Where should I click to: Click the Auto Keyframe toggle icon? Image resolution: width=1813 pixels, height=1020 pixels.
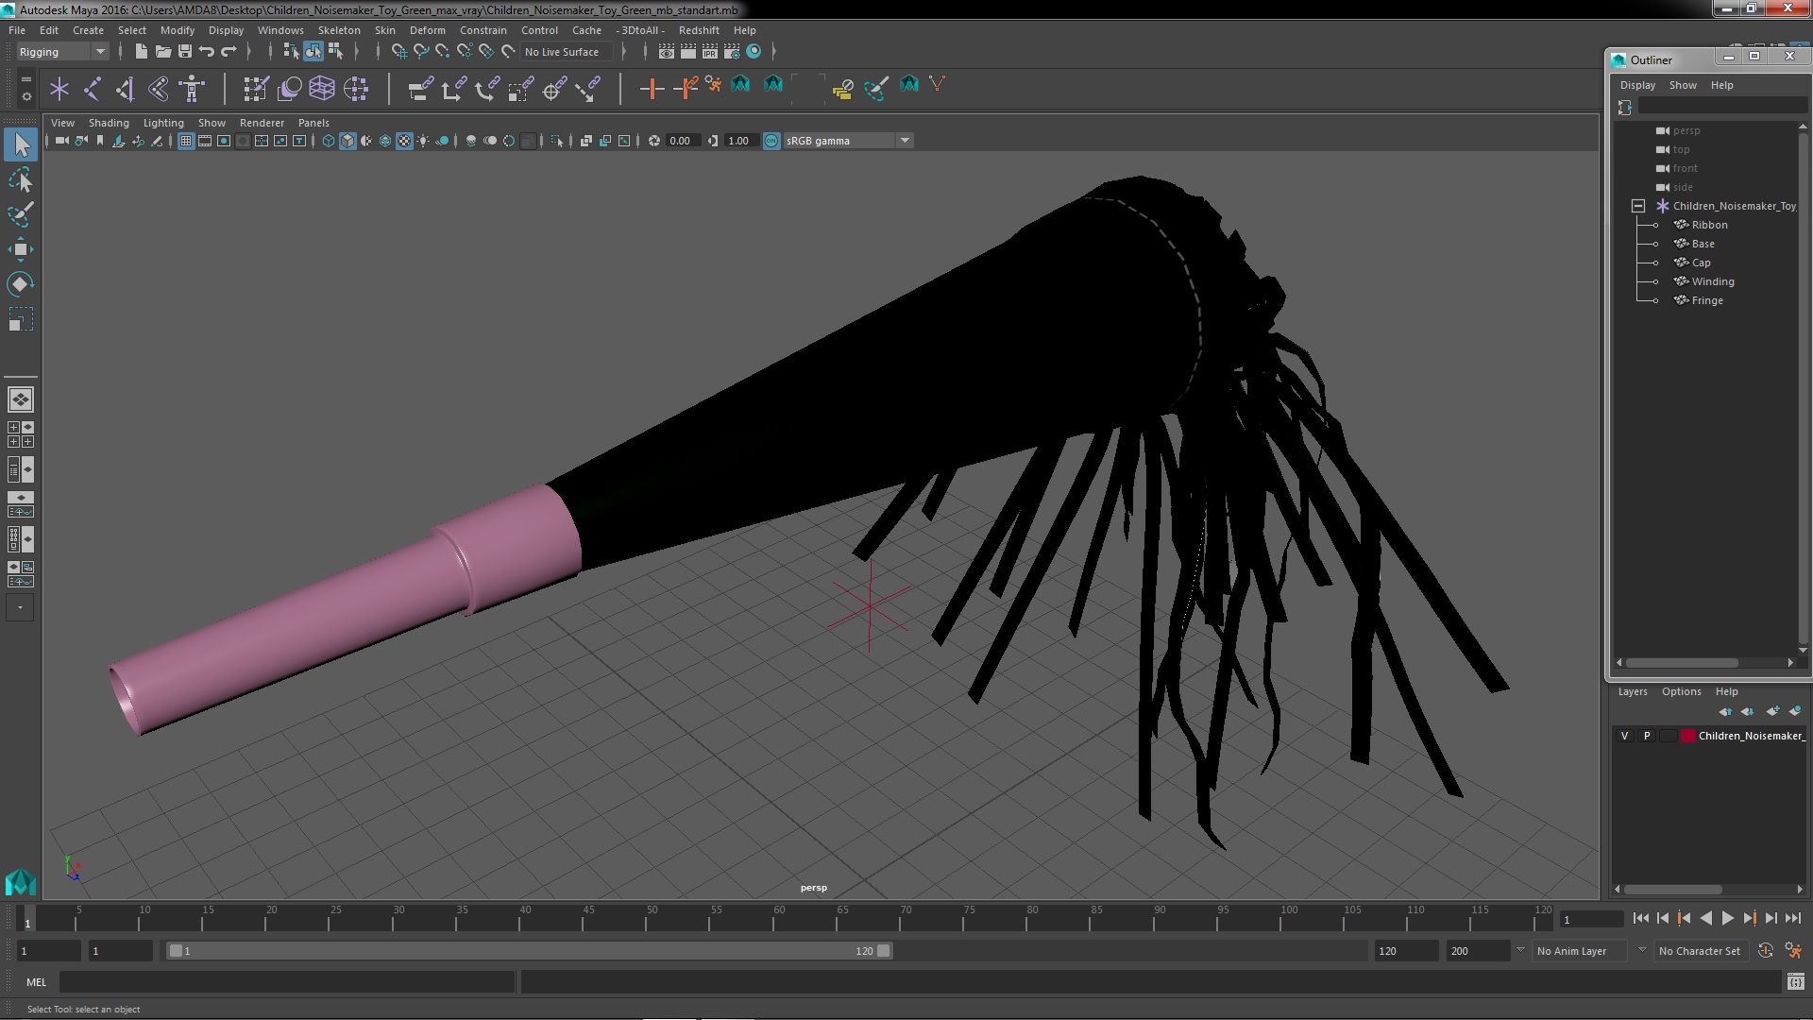pos(1765,951)
